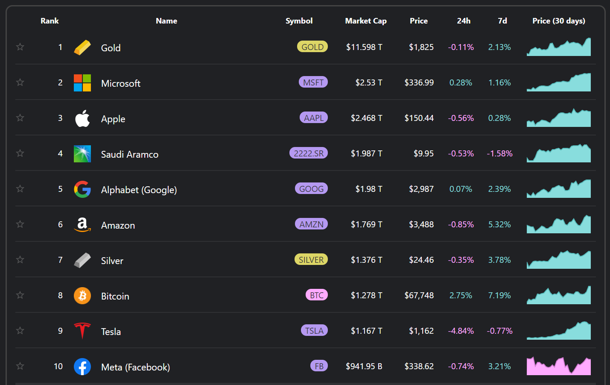Click the Amazon logo icon
Screen dimensions: 610x385
point(82,225)
